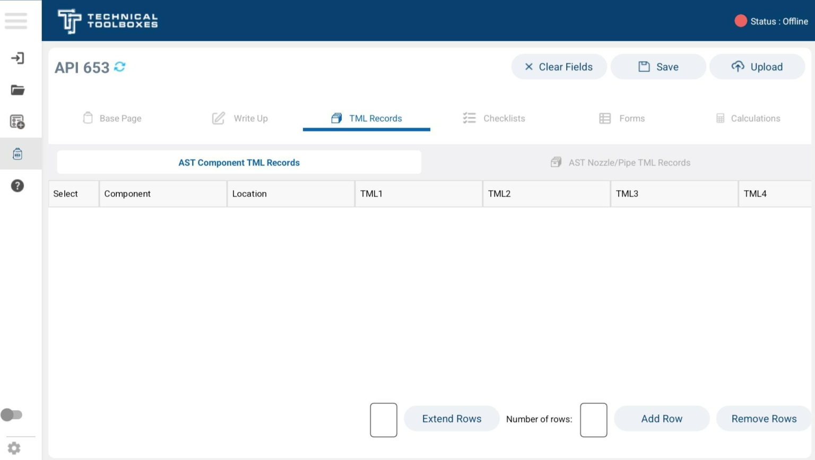Select the AST Component TML Records panel

tap(239, 162)
